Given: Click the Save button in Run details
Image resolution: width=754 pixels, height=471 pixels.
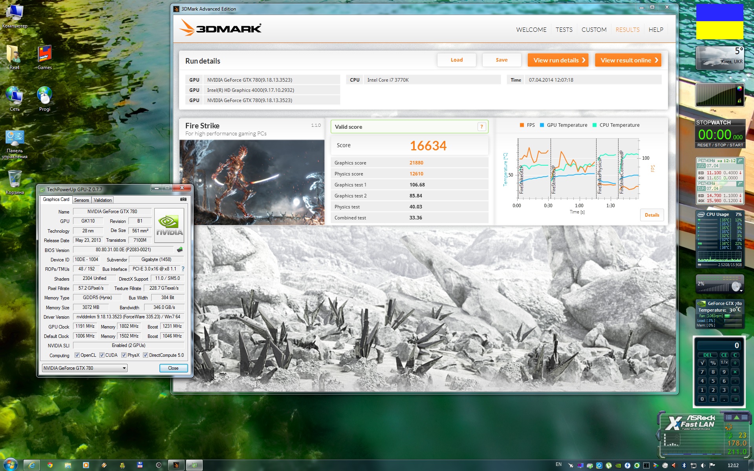Looking at the screenshot, I should point(501,60).
